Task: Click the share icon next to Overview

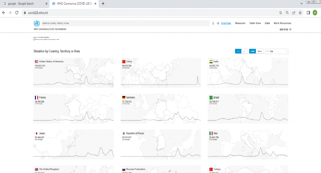Action: point(218,23)
